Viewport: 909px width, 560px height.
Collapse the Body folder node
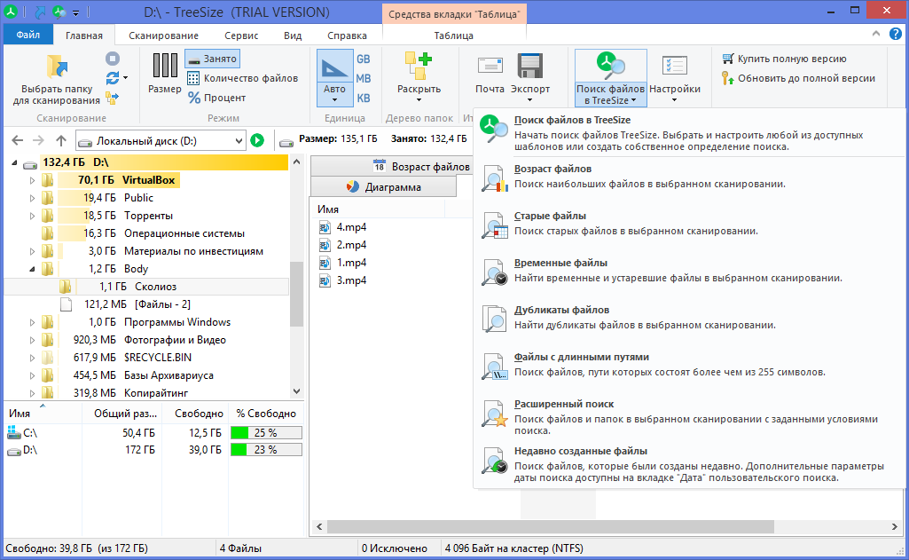[33, 269]
